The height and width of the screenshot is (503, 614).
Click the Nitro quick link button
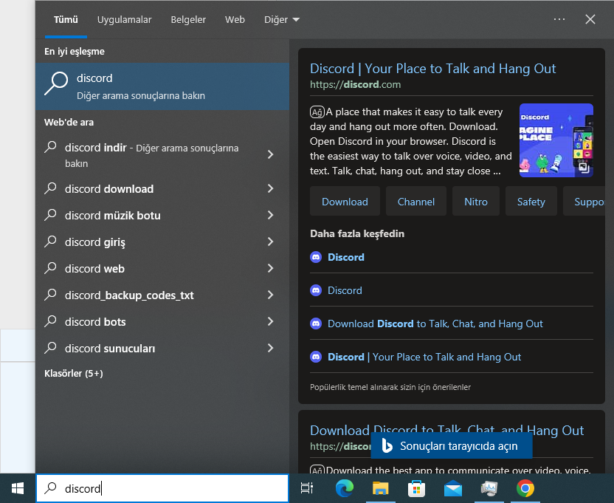(x=476, y=202)
